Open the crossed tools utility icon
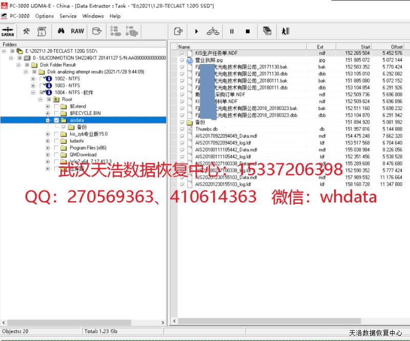Image resolution: width=410 pixels, height=341 pixels. (x=26, y=31)
